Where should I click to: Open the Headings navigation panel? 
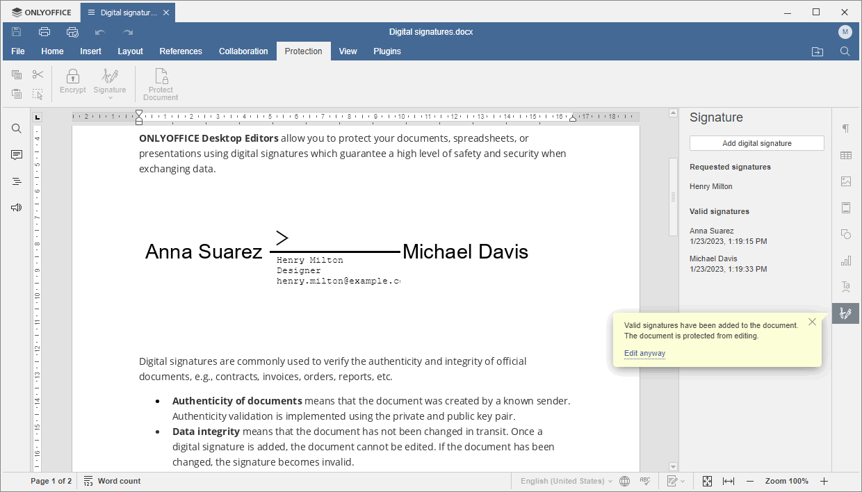(16, 181)
